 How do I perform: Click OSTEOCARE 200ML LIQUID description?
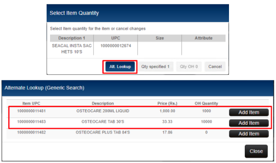(103, 111)
